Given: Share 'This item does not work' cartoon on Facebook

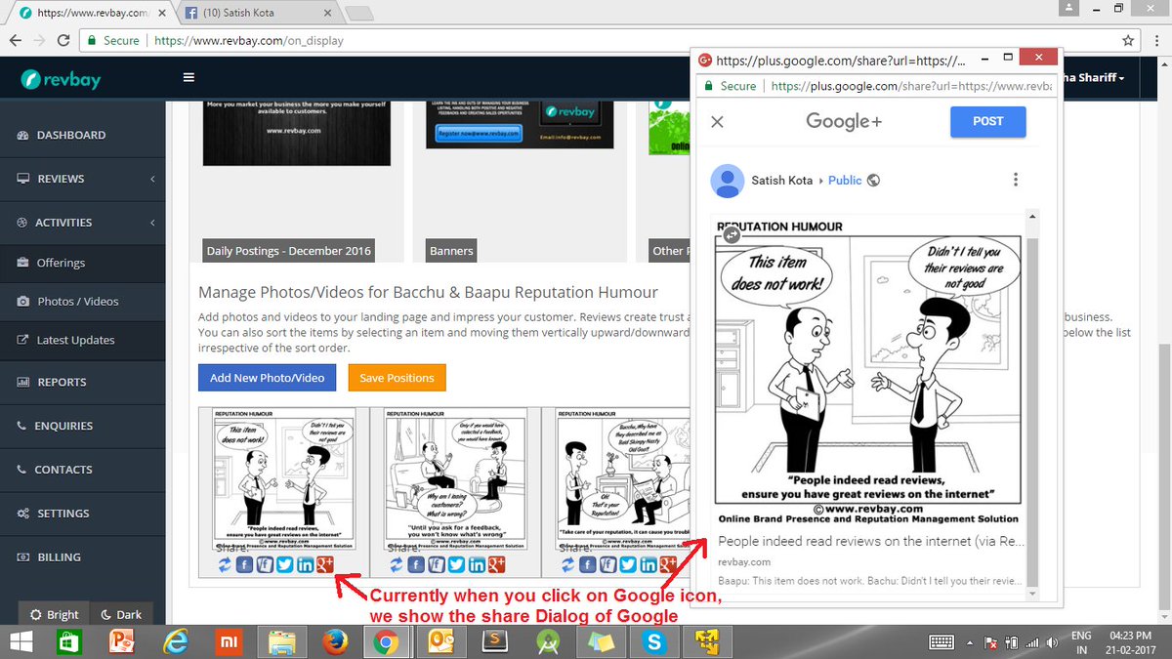Looking at the screenshot, I should 244,564.
